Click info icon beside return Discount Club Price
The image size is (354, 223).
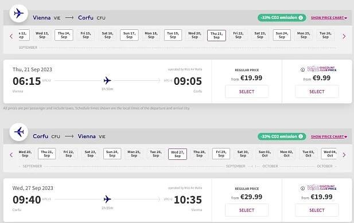pos(302,188)
